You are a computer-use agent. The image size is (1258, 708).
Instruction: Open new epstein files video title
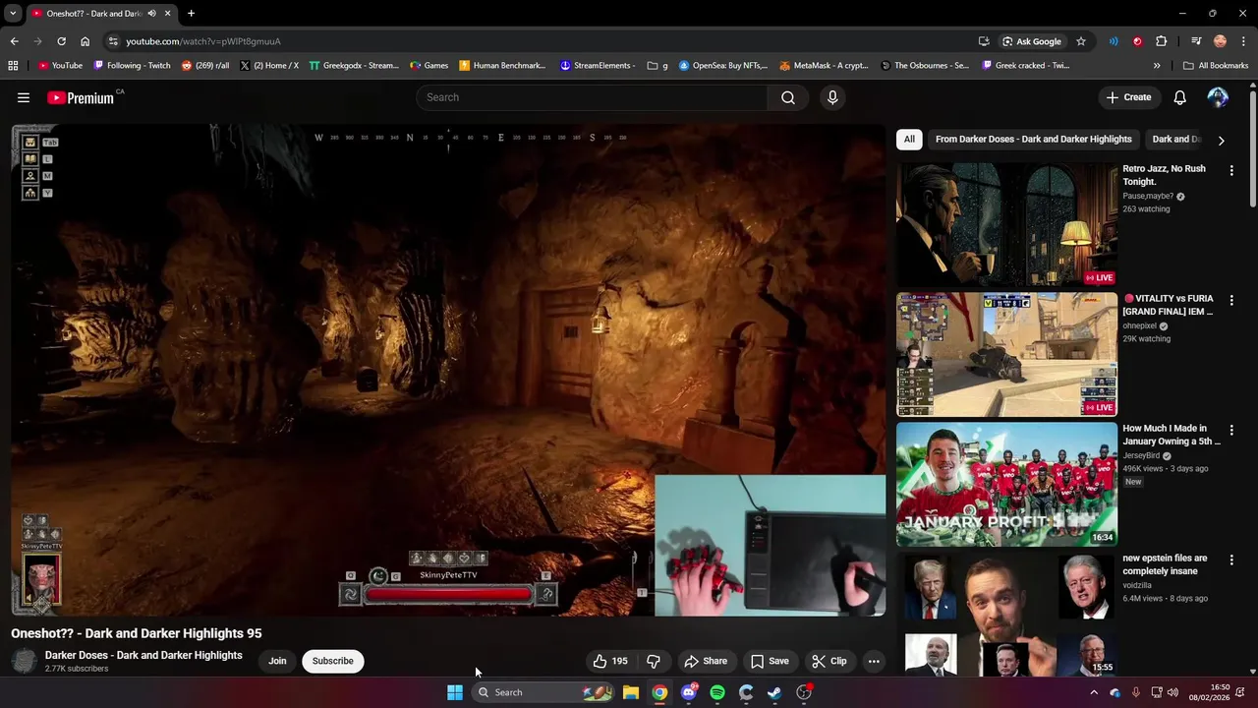(1166, 564)
